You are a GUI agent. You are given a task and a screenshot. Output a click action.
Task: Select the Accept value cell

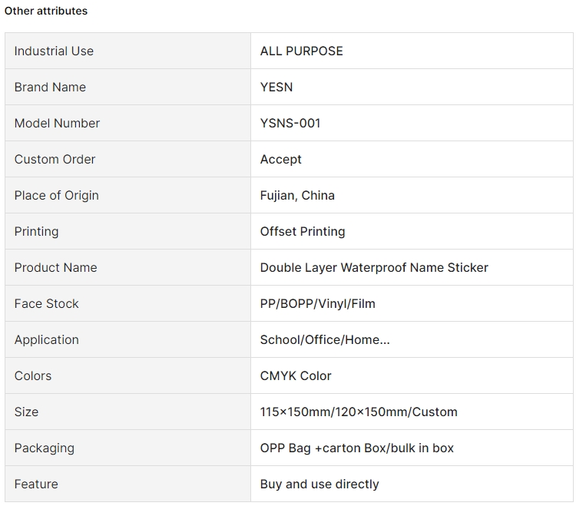pyautogui.click(x=412, y=159)
